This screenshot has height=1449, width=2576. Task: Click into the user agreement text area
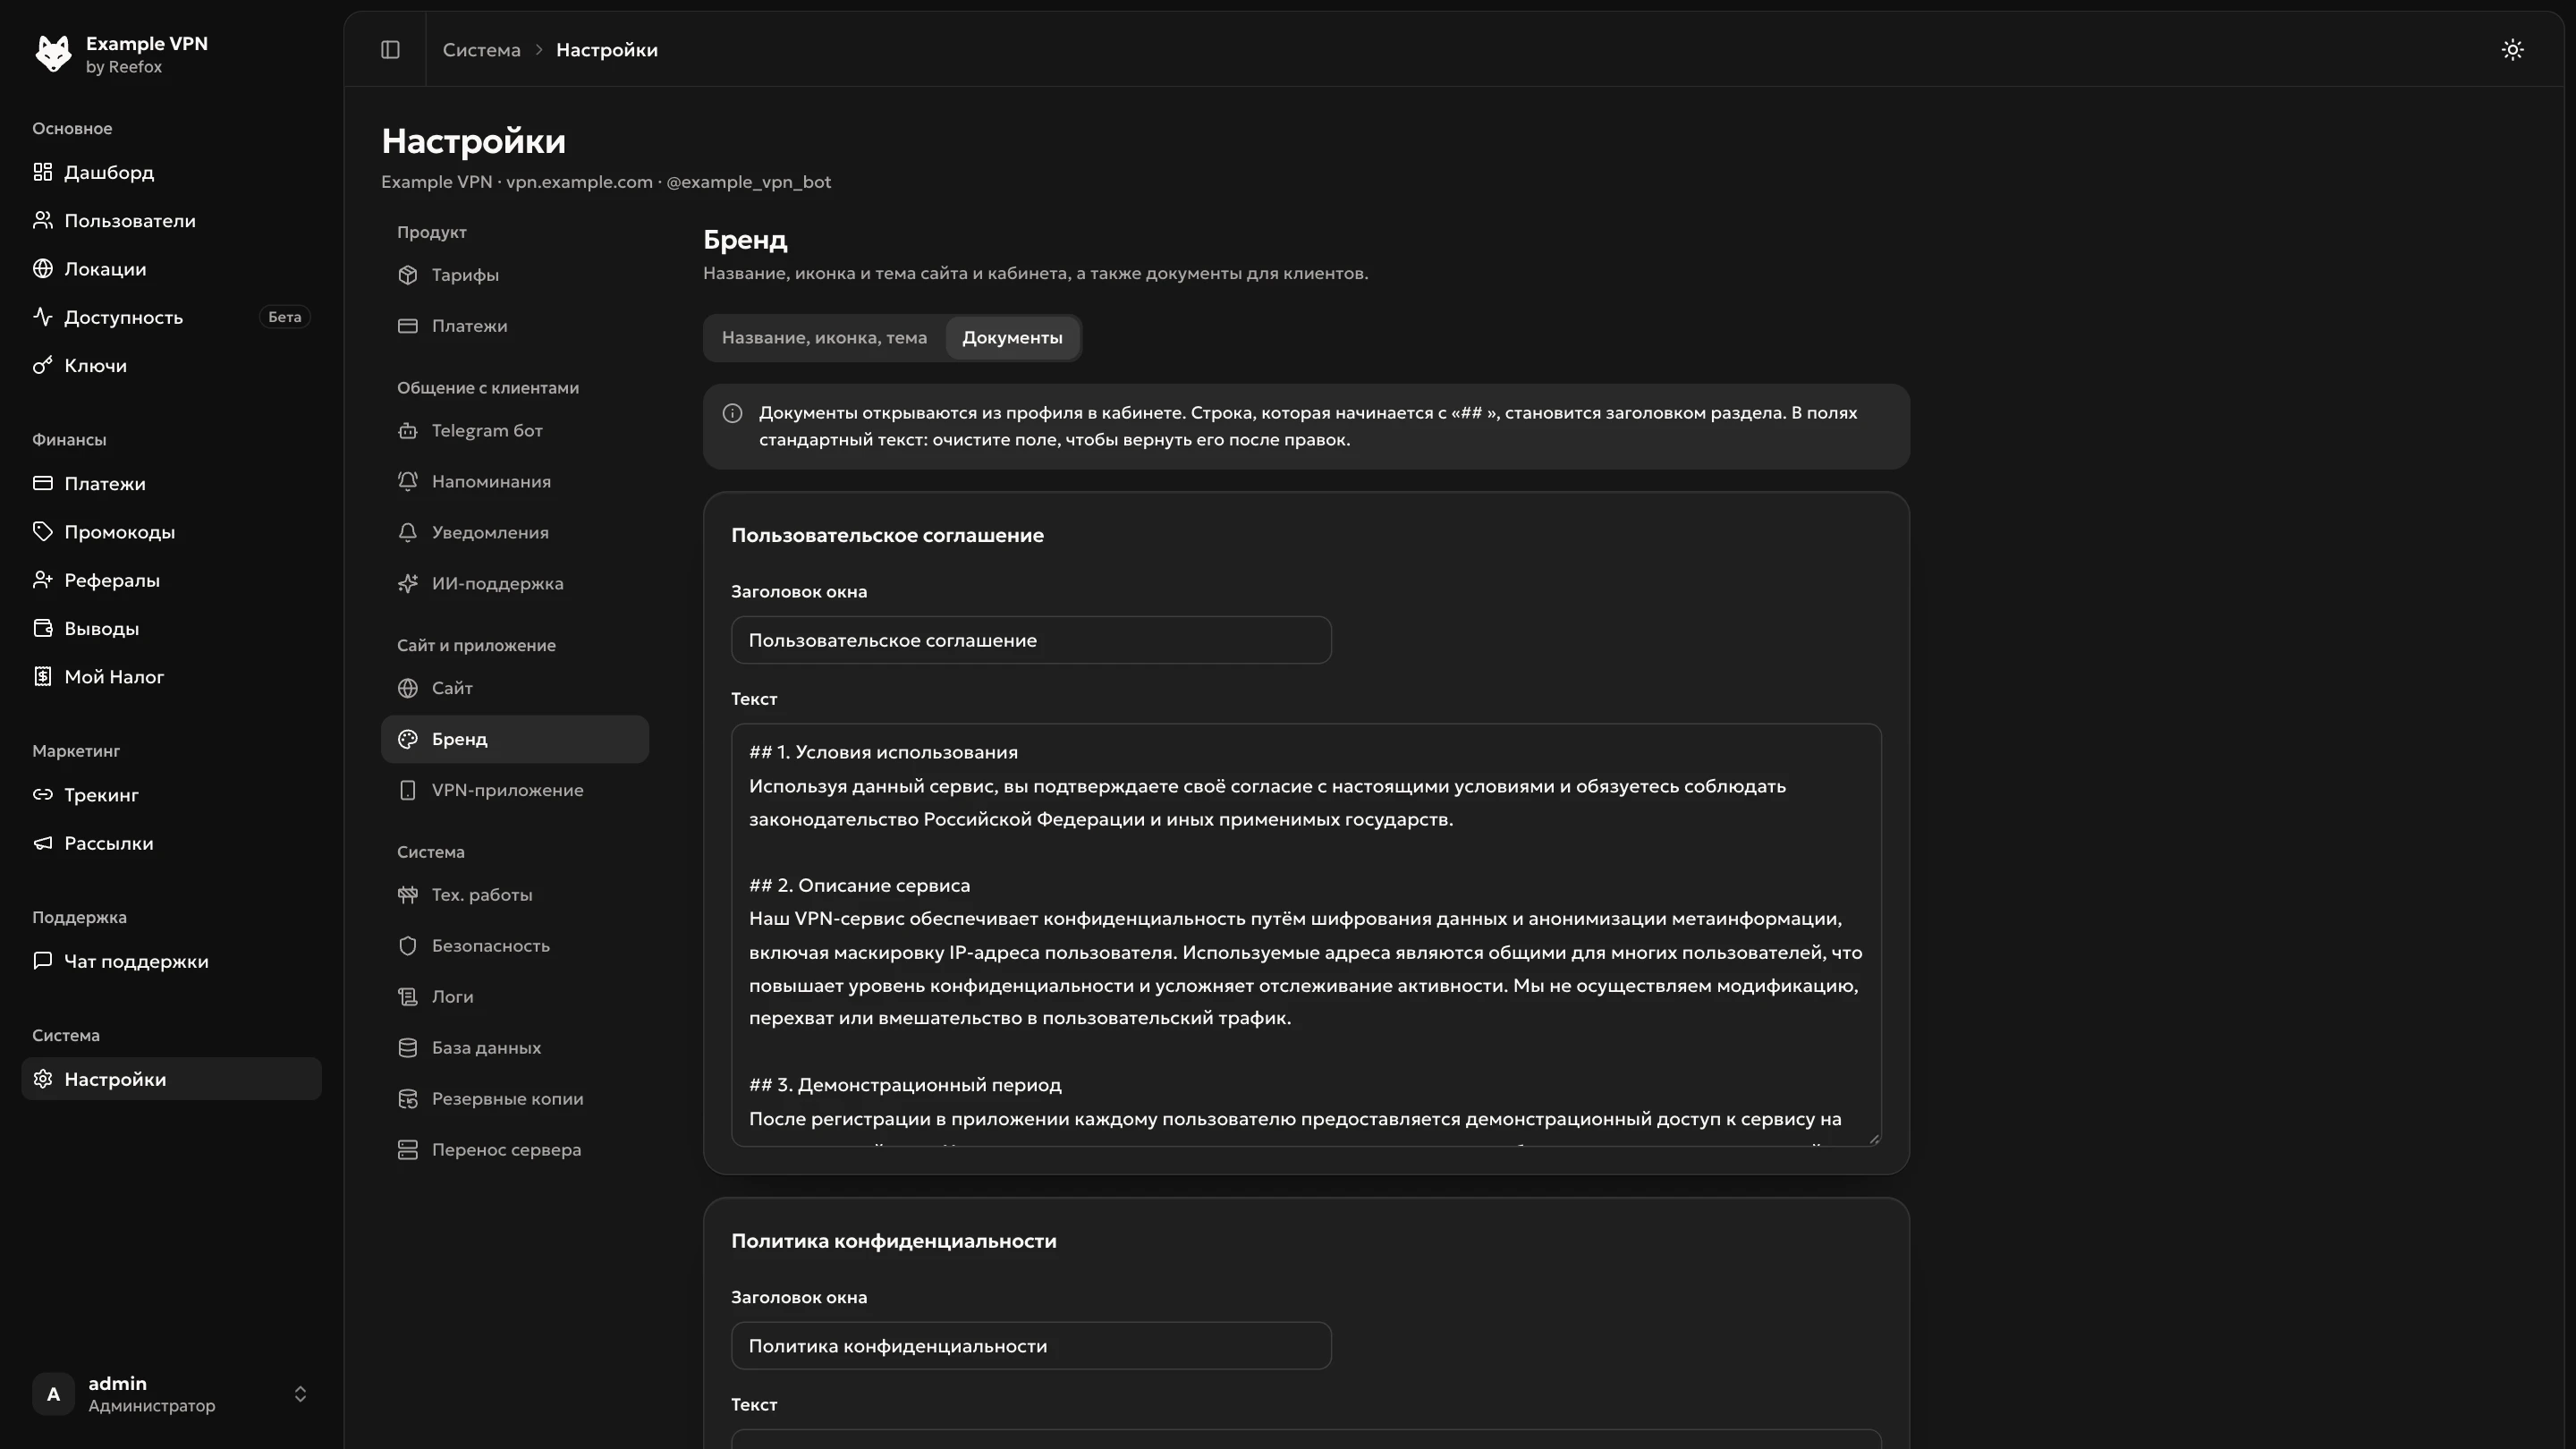[1306, 935]
